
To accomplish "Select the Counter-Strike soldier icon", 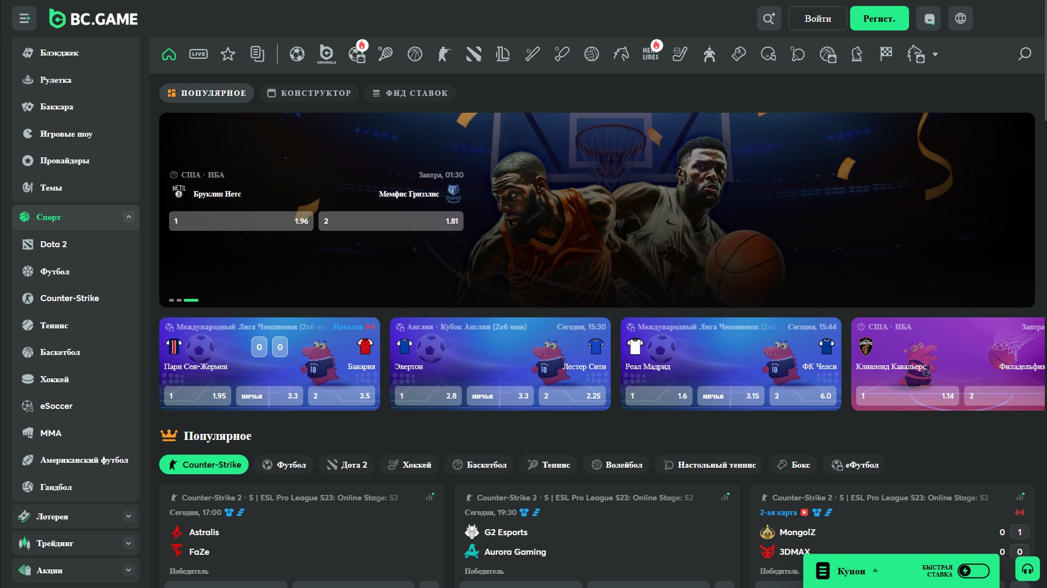I will [x=444, y=54].
